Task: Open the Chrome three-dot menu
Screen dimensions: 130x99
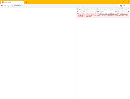Action: [x=128, y=6]
